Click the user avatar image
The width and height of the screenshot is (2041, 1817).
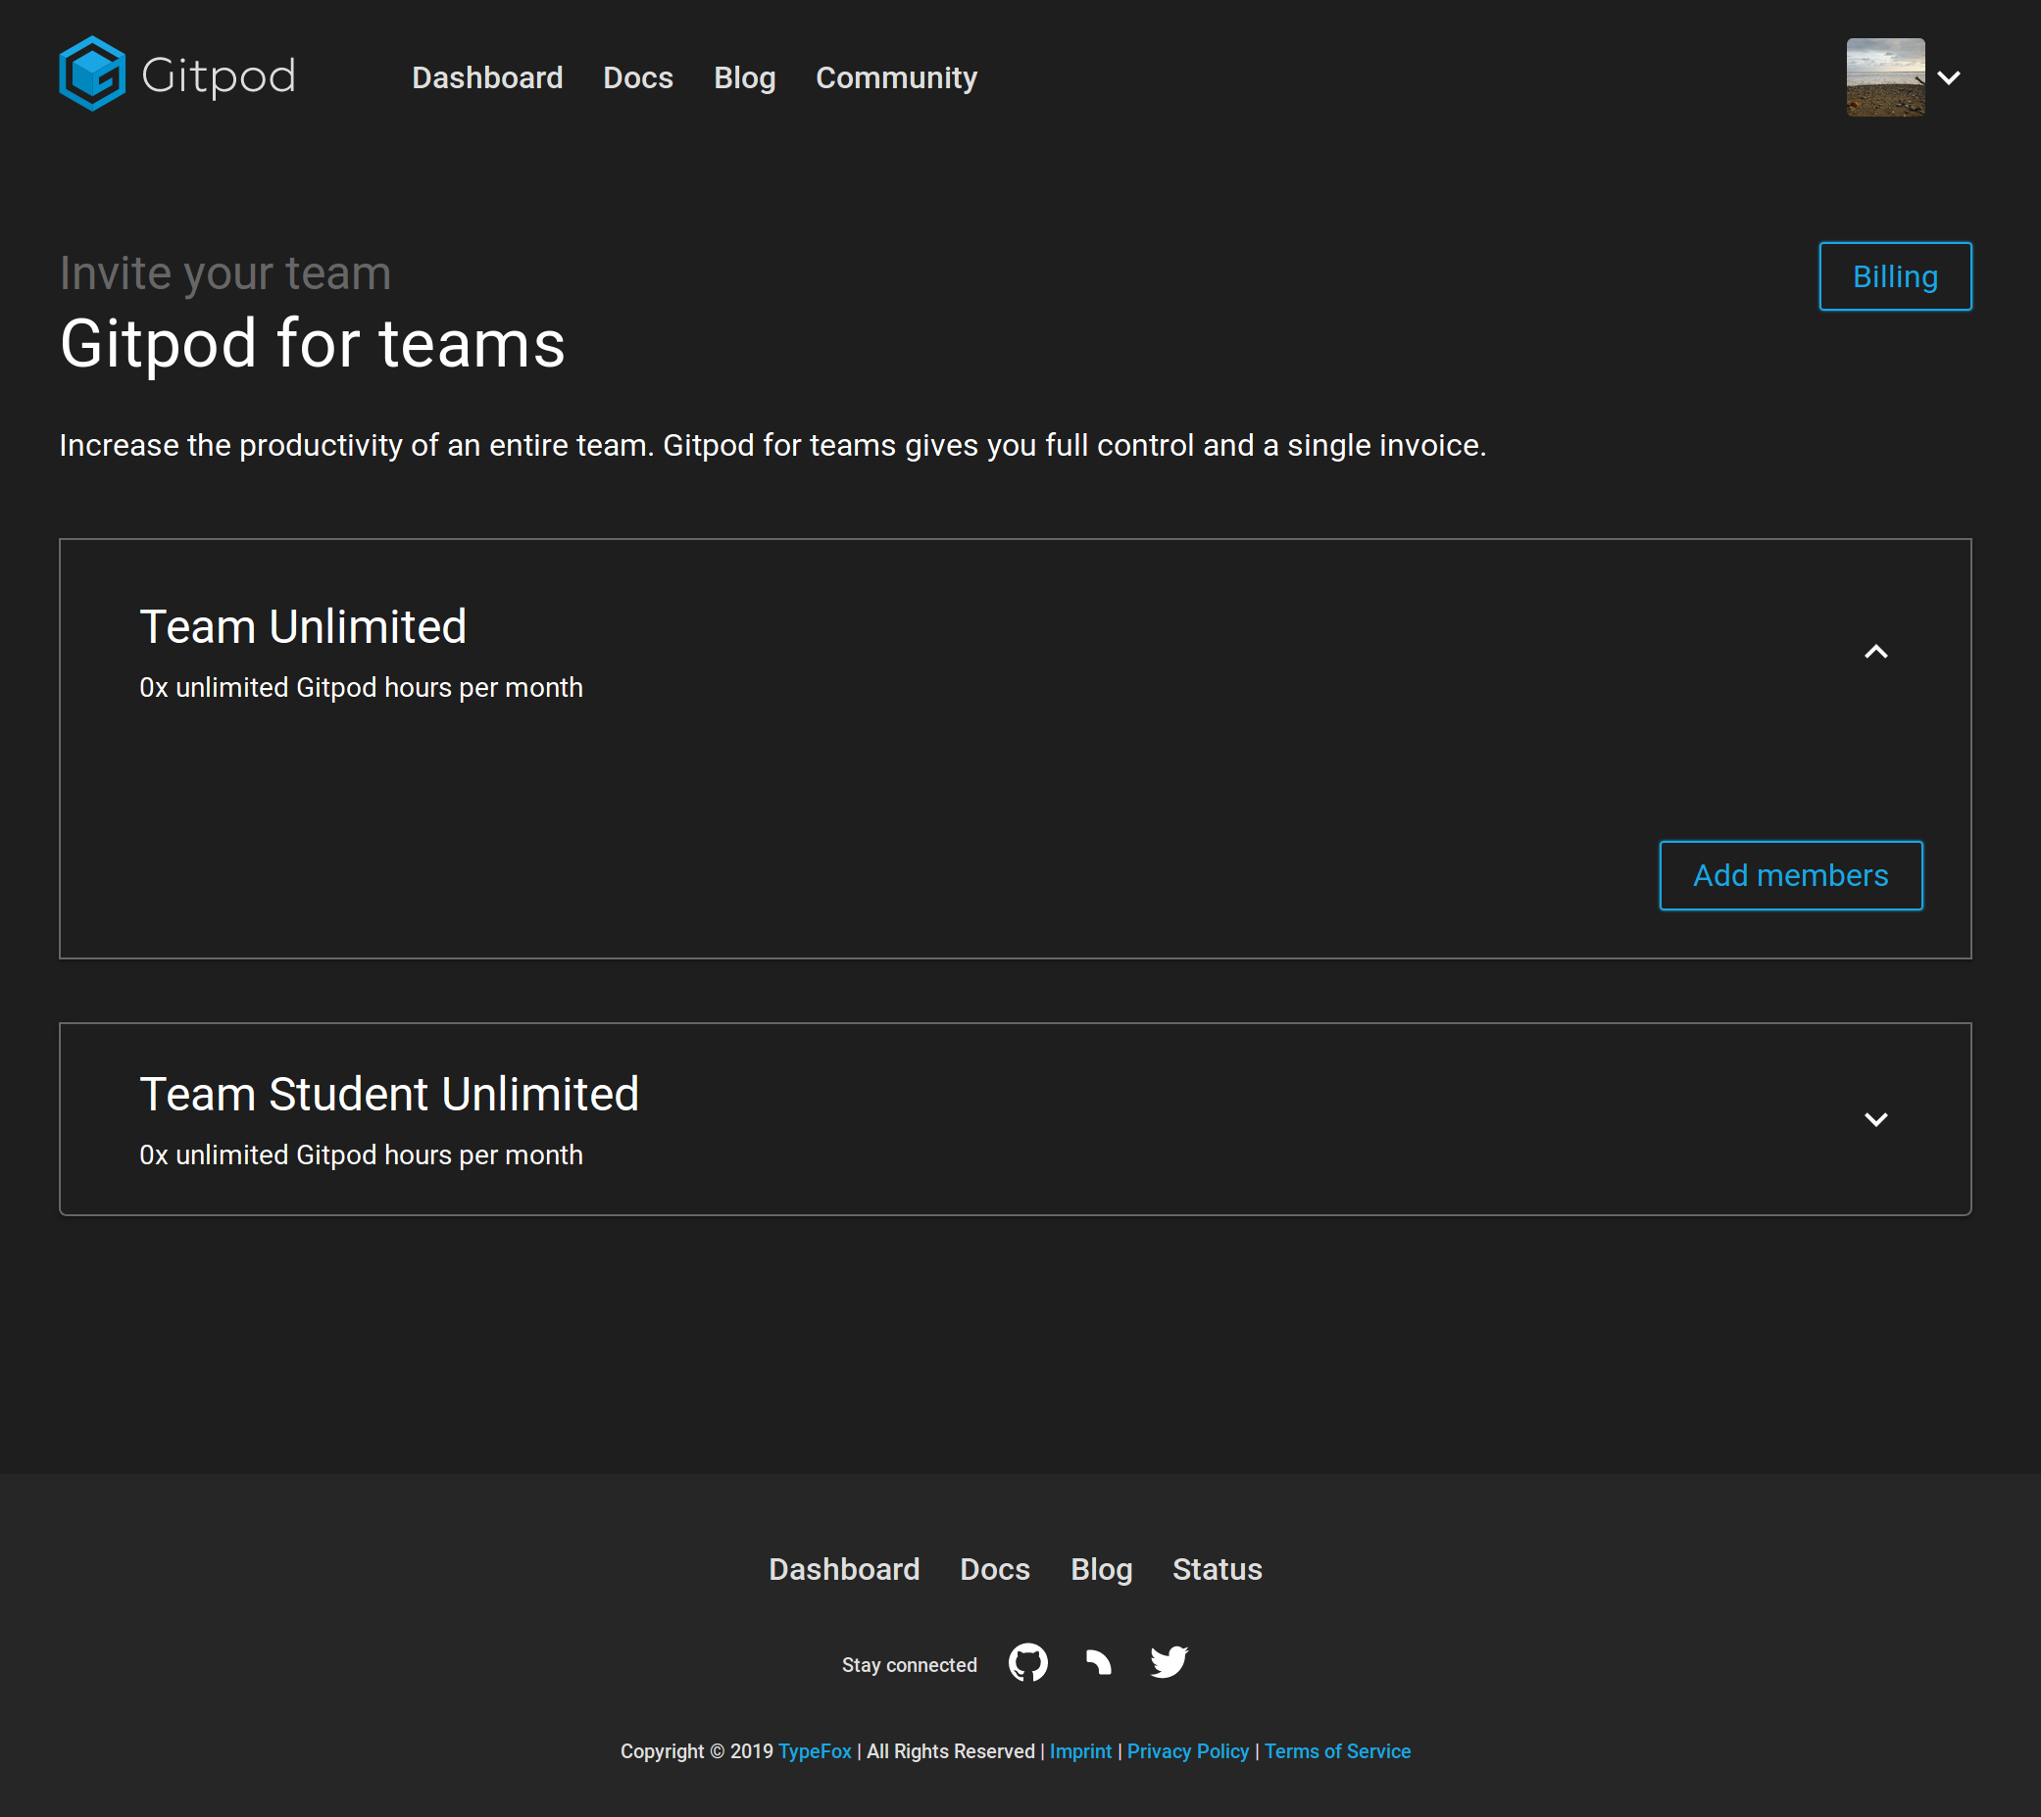pyautogui.click(x=1883, y=75)
